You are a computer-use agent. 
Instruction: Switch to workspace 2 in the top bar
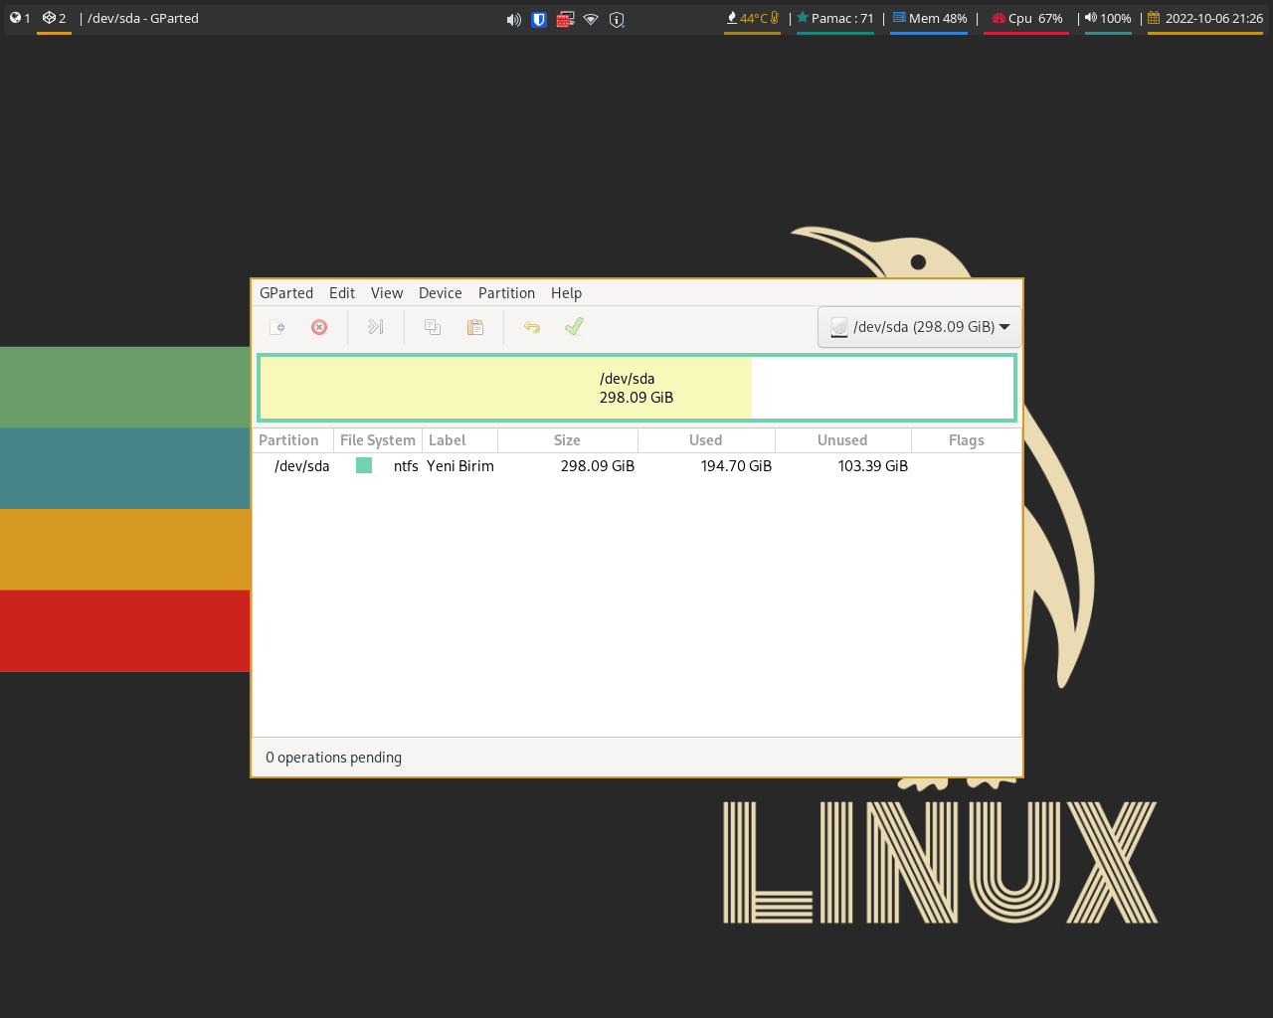tap(54, 18)
